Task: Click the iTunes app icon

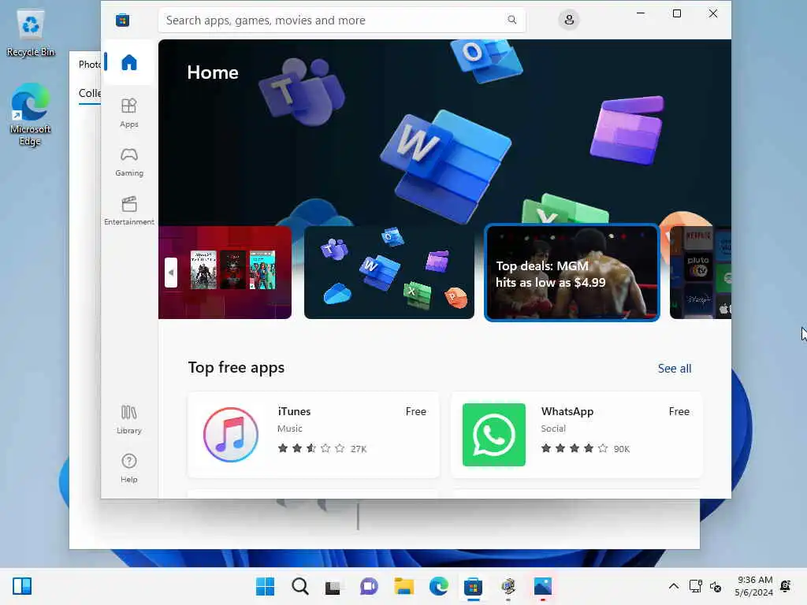Action: tap(231, 435)
